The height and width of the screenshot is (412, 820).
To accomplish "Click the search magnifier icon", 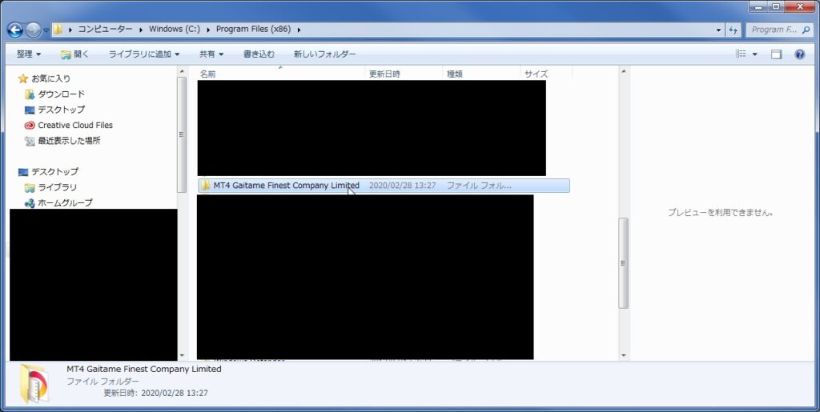I will 806,30.
